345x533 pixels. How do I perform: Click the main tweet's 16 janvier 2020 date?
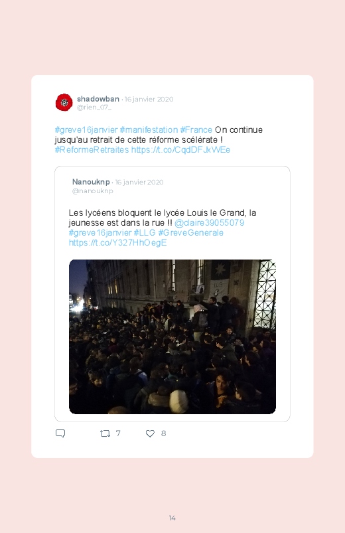coord(149,100)
